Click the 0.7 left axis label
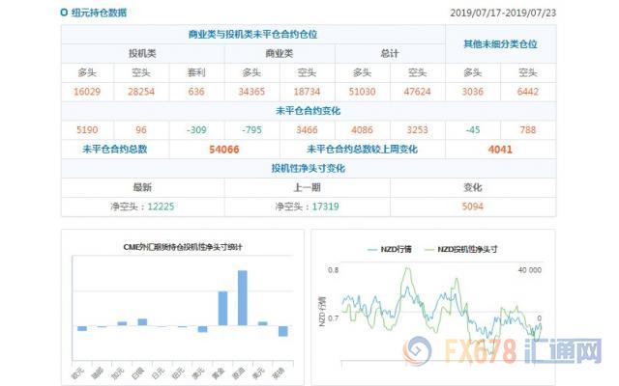Screen dimensions: 619x386 [333, 318]
